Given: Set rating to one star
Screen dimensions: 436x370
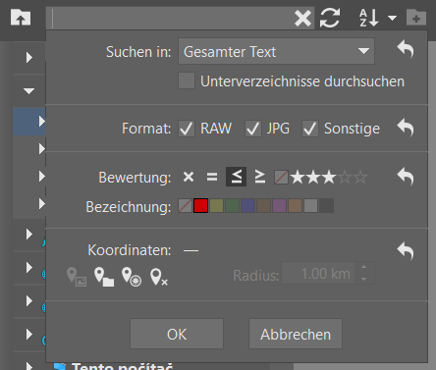Looking at the screenshot, I should (298, 177).
